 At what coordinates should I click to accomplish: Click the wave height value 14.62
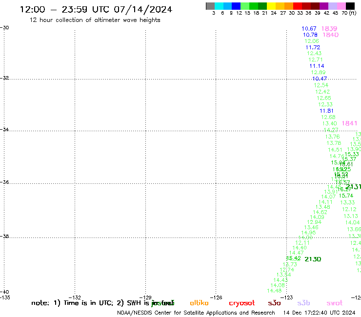[x=320, y=212]
